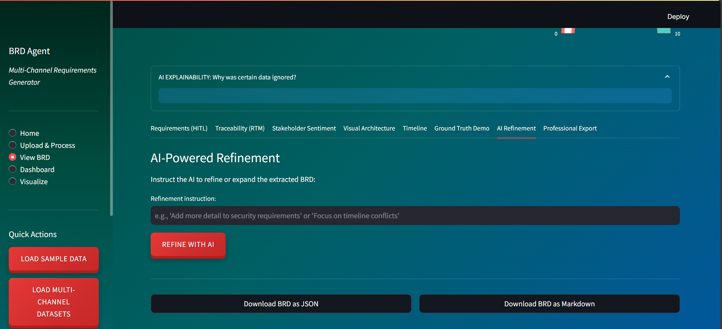The image size is (722, 329).
Task: Switch to Traceability (RTM) tab
Action: pyautogui.click(x=240, y=129)
